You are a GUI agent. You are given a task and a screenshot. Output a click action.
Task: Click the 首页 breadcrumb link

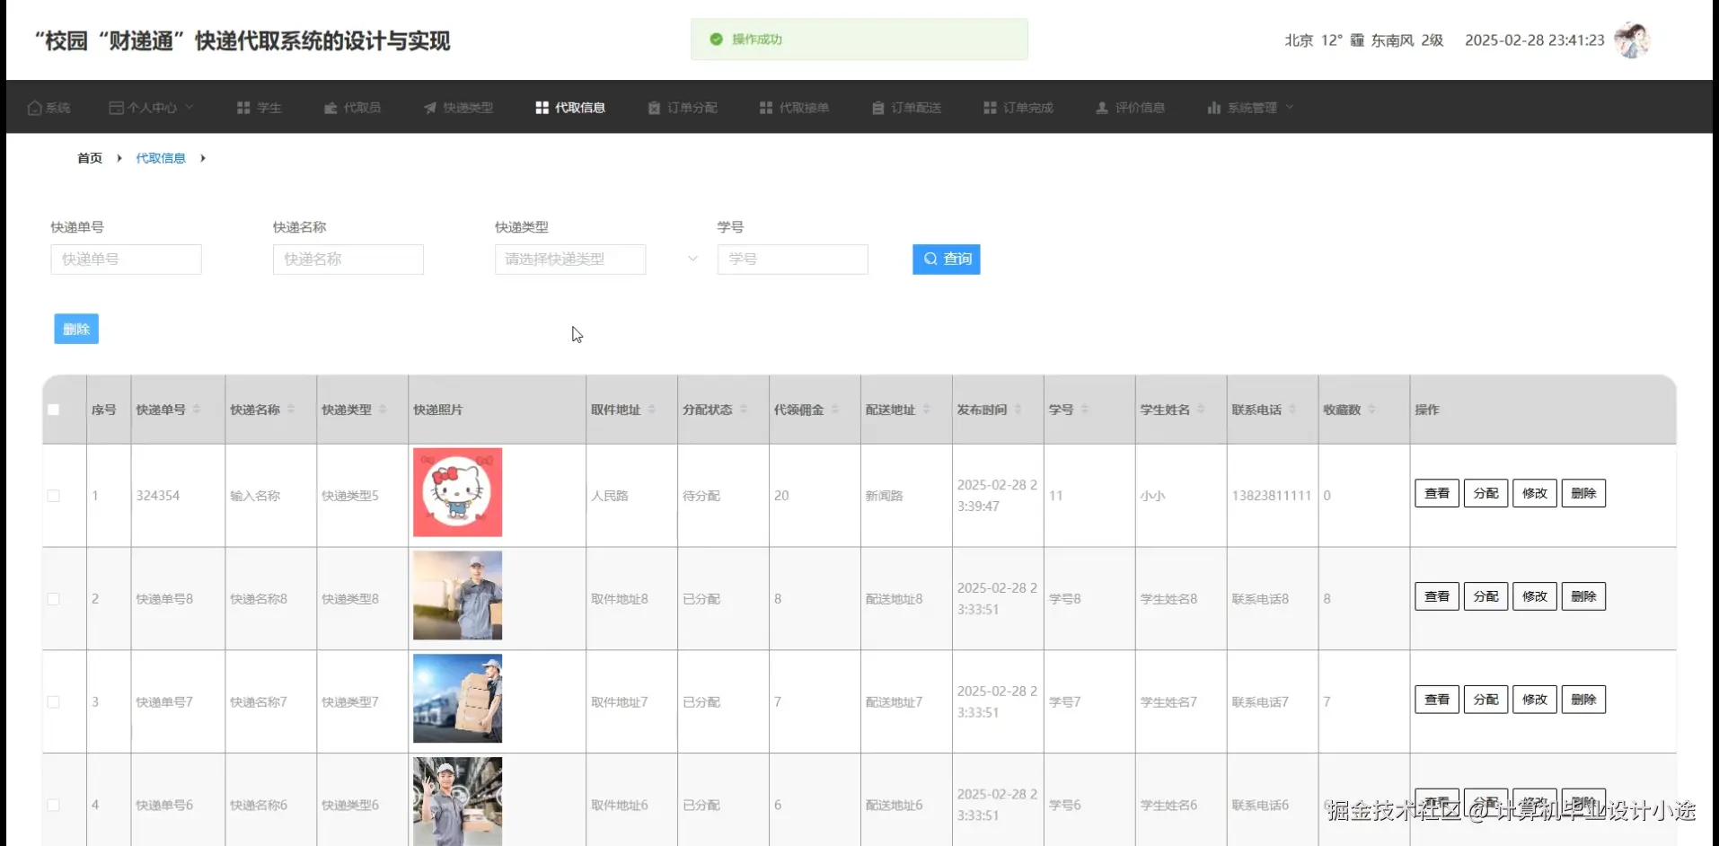90,158
